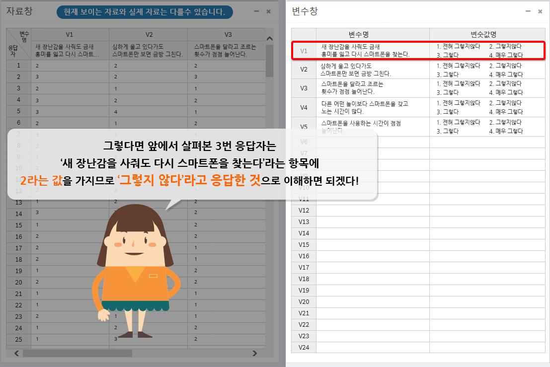The image size is (550, 367).
Task: Minimize the 자료창 window
Action: pyautogui.click(x=256, y=11)
